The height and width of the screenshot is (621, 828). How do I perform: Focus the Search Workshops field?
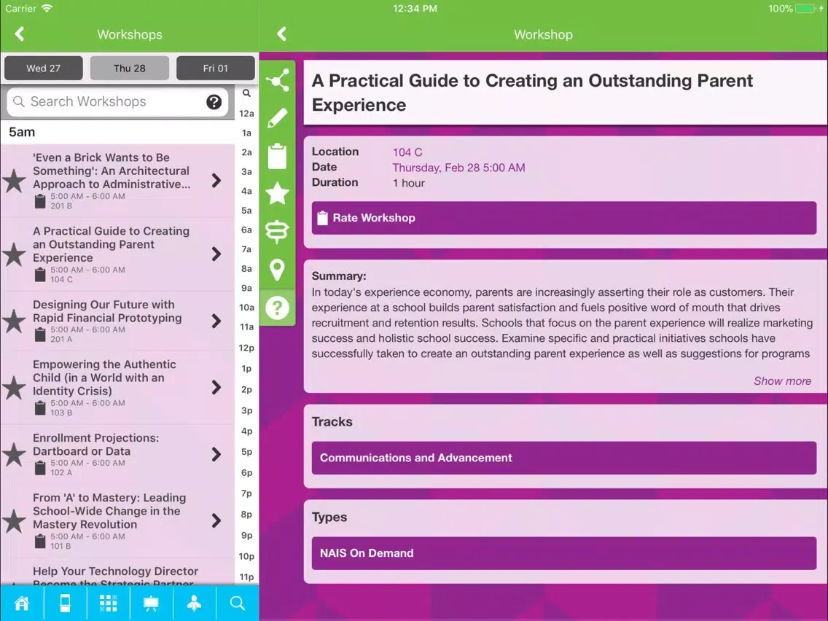click(117, 102)
